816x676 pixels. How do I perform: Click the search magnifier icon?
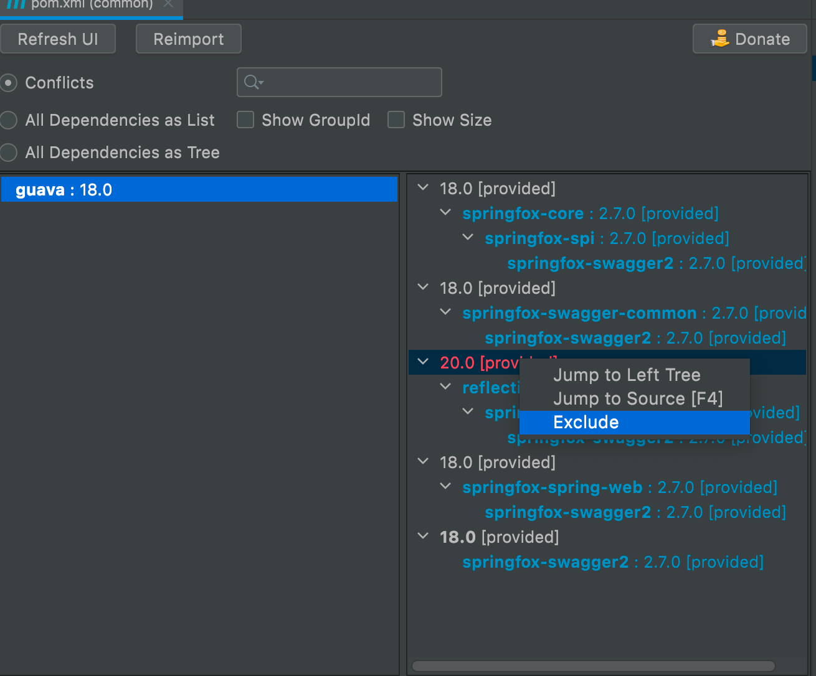click(252, 82)
